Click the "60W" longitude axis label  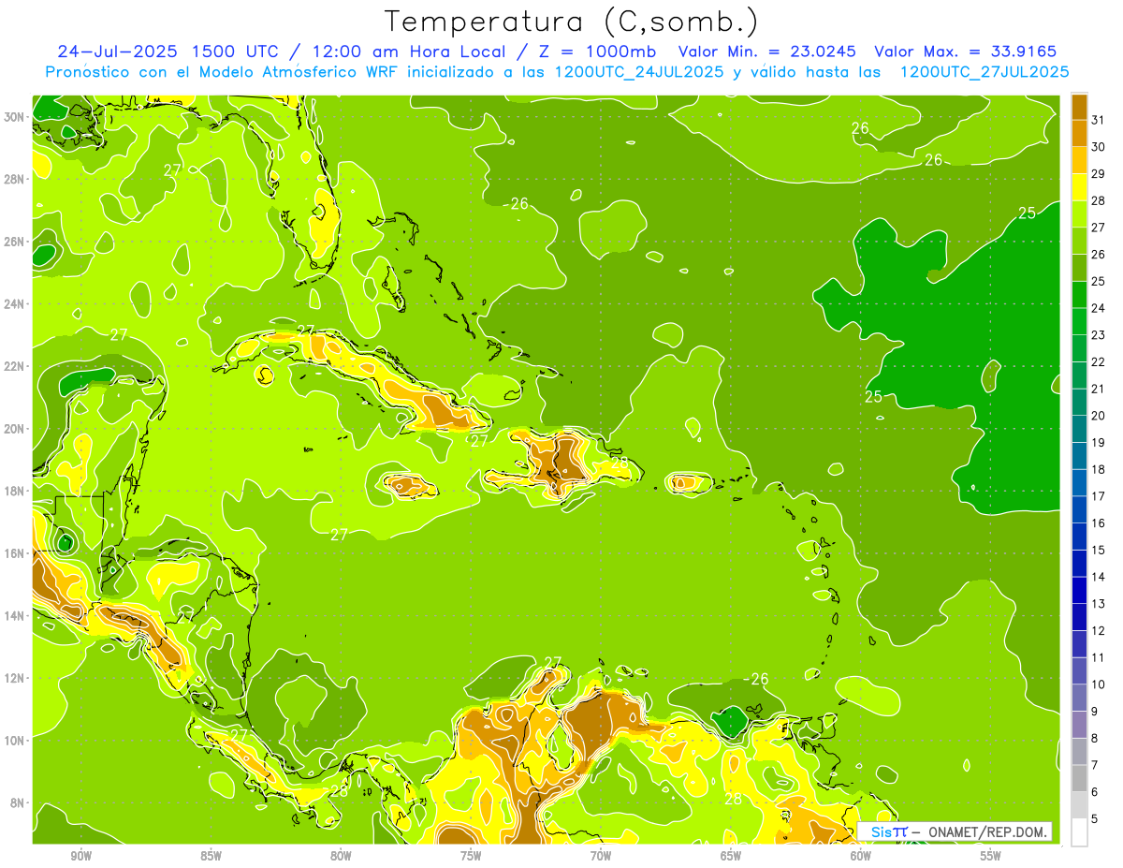pyautogui.click(x=861, y=856)
